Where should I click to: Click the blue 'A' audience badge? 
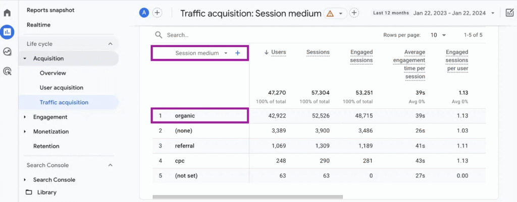pyautogui.click(x=144, y=13)
